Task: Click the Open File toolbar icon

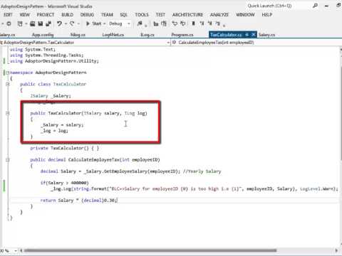Action: [x=33, y=23]
